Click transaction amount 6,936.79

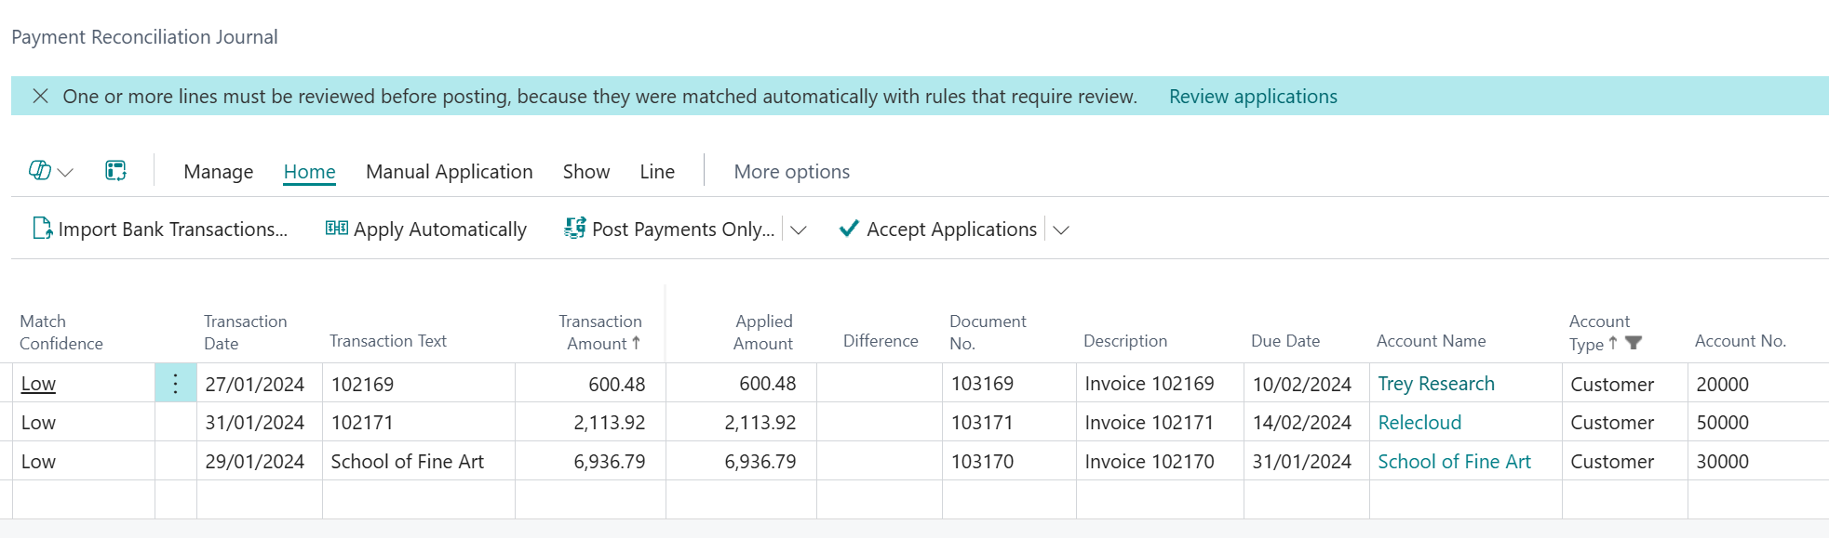[591, 462]
